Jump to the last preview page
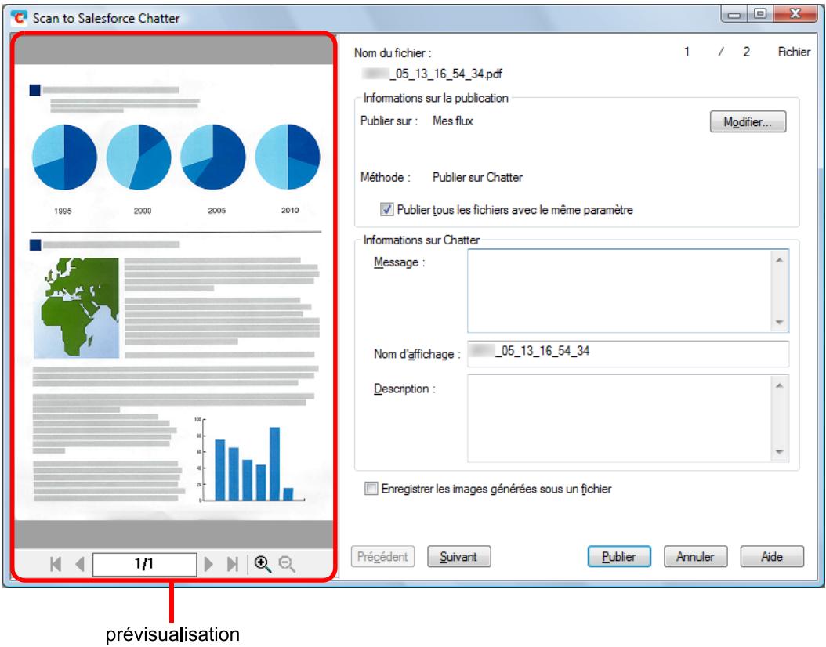 point(232,564)
